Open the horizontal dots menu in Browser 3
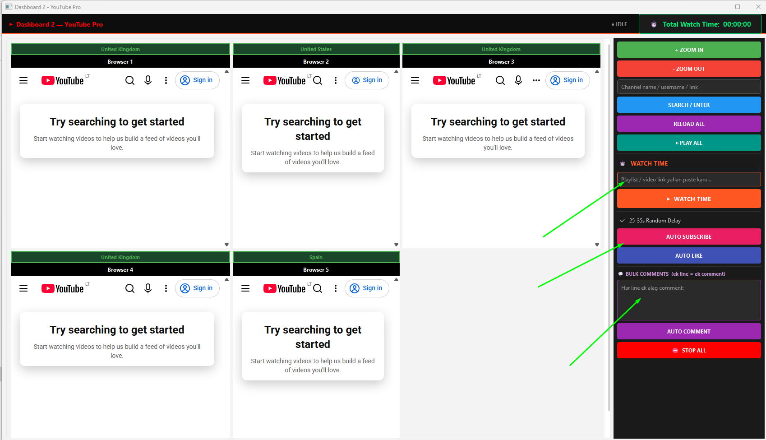 pyautogui.click(x=536, y=80)
